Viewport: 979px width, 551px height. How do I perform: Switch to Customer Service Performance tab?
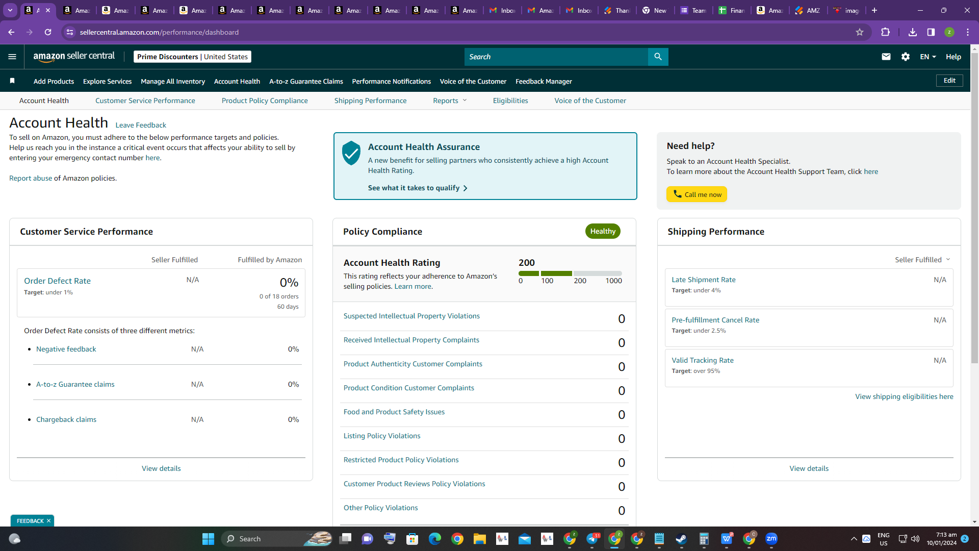click(145, 101)
